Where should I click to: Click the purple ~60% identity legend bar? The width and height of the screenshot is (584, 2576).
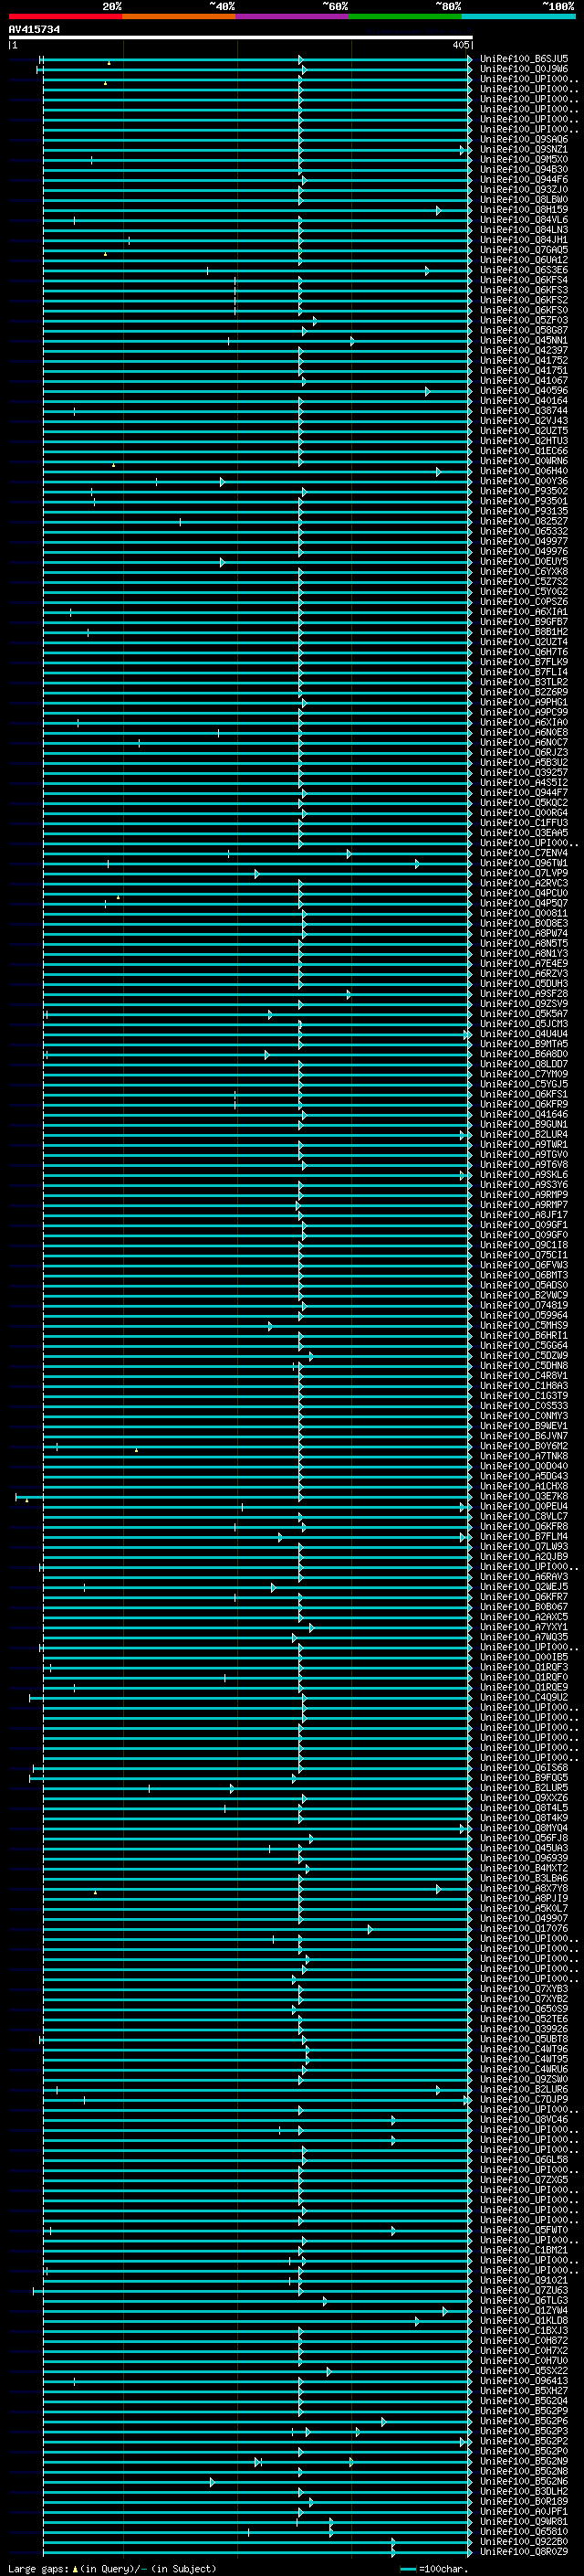(x=293, y=16)
